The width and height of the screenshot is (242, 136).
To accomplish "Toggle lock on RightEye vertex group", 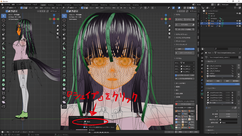I will point(232,76).
